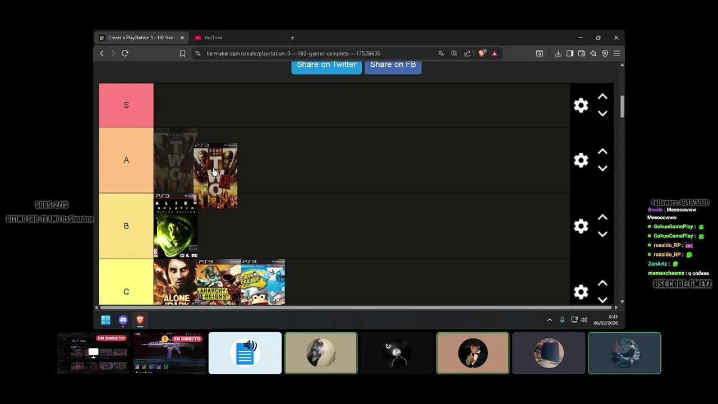
Task: Open the volume speaker tray icon
Action: [584, 320]
